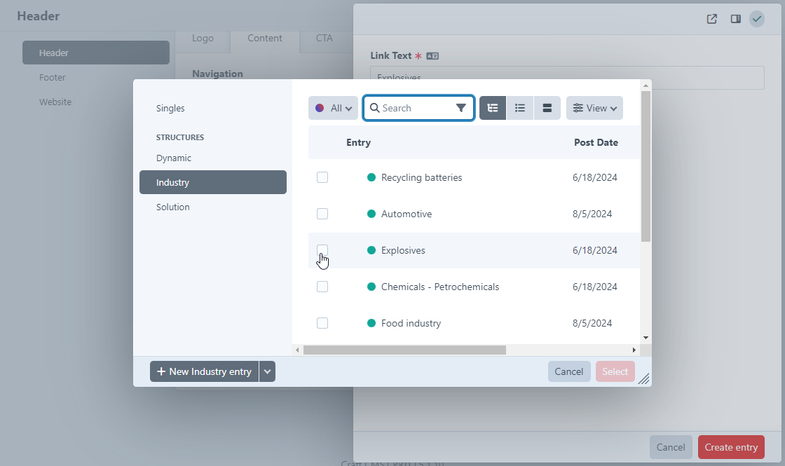Switch to table list view icon
The width and height of the screenshot is (785, 466).
(x=520, y=108)
